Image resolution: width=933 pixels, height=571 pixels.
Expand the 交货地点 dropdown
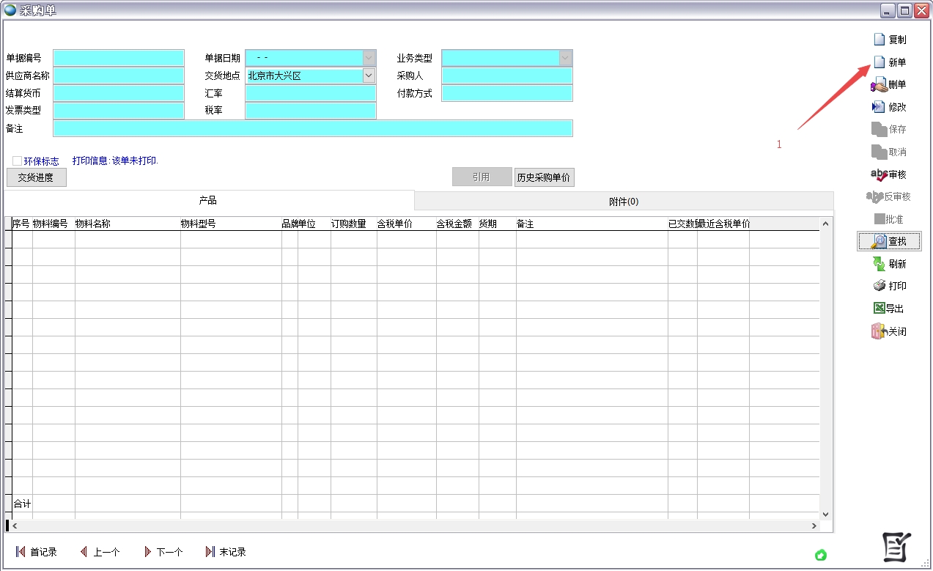click(x=369, y=75)
